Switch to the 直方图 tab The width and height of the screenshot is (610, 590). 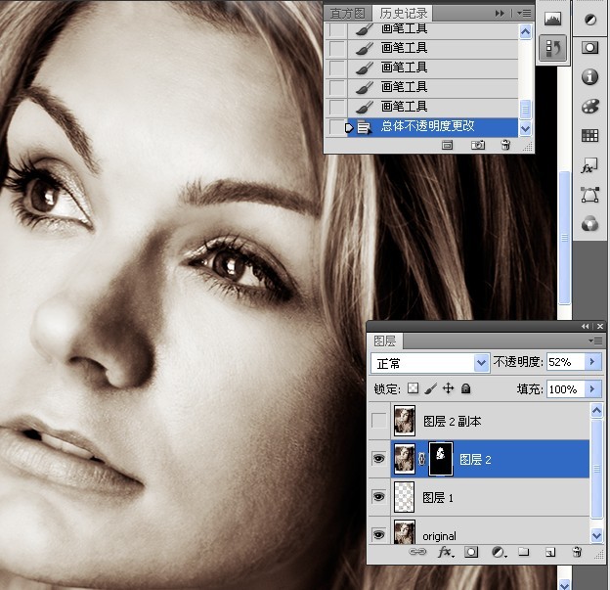[x=347, y=14]
